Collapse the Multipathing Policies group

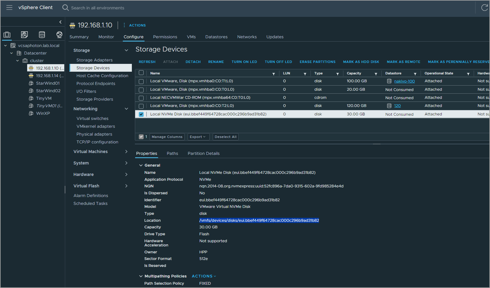click(x=141, y=276)
